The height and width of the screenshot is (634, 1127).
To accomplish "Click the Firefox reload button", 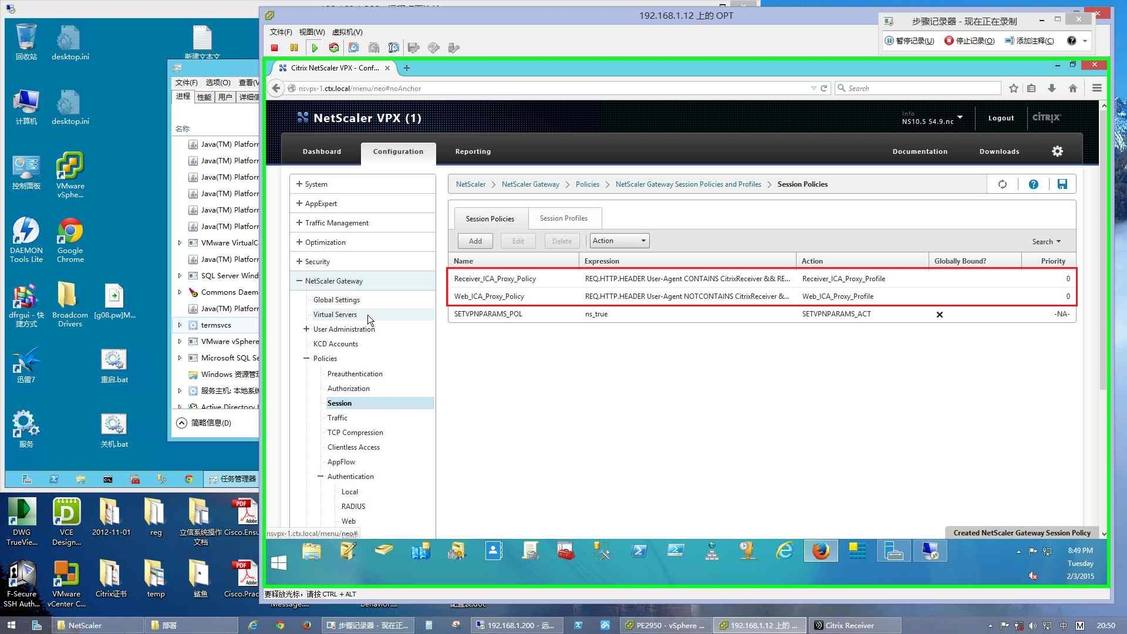I will point(824,88).
